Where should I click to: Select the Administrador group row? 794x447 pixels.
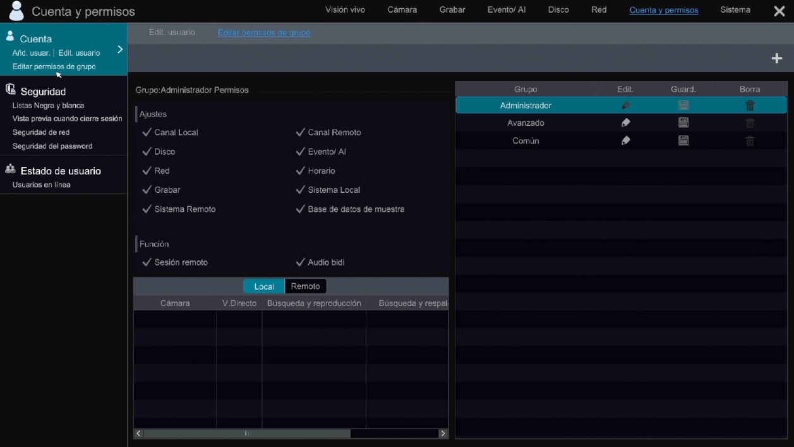622,106
